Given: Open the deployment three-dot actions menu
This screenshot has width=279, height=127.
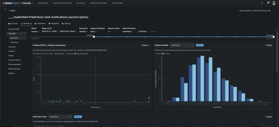Looking at the screenshot, I should click(274, 11).
